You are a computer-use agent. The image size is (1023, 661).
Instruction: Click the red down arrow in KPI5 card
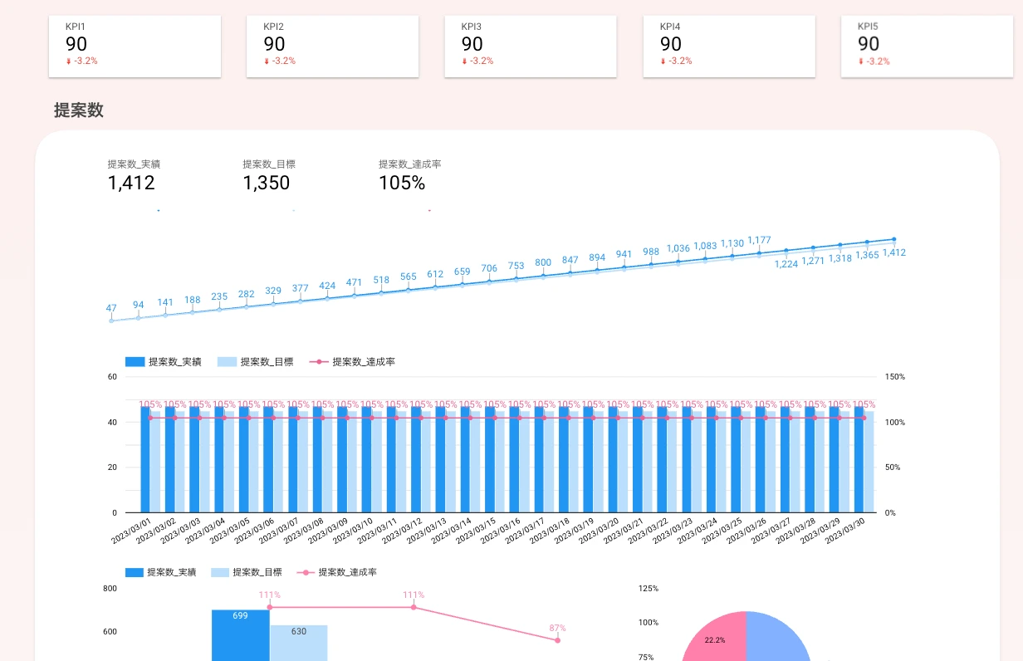pos(861,61)
